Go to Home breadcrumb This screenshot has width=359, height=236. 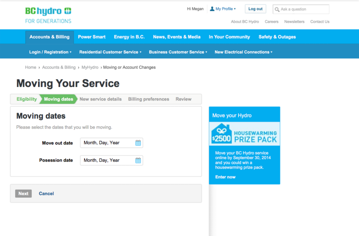coord(31,67)
